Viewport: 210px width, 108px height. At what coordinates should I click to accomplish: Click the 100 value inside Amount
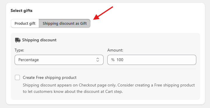[120, 60]
